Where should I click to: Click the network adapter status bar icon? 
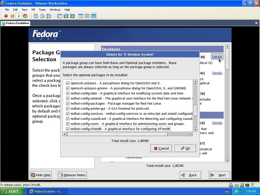click(247, 185)
